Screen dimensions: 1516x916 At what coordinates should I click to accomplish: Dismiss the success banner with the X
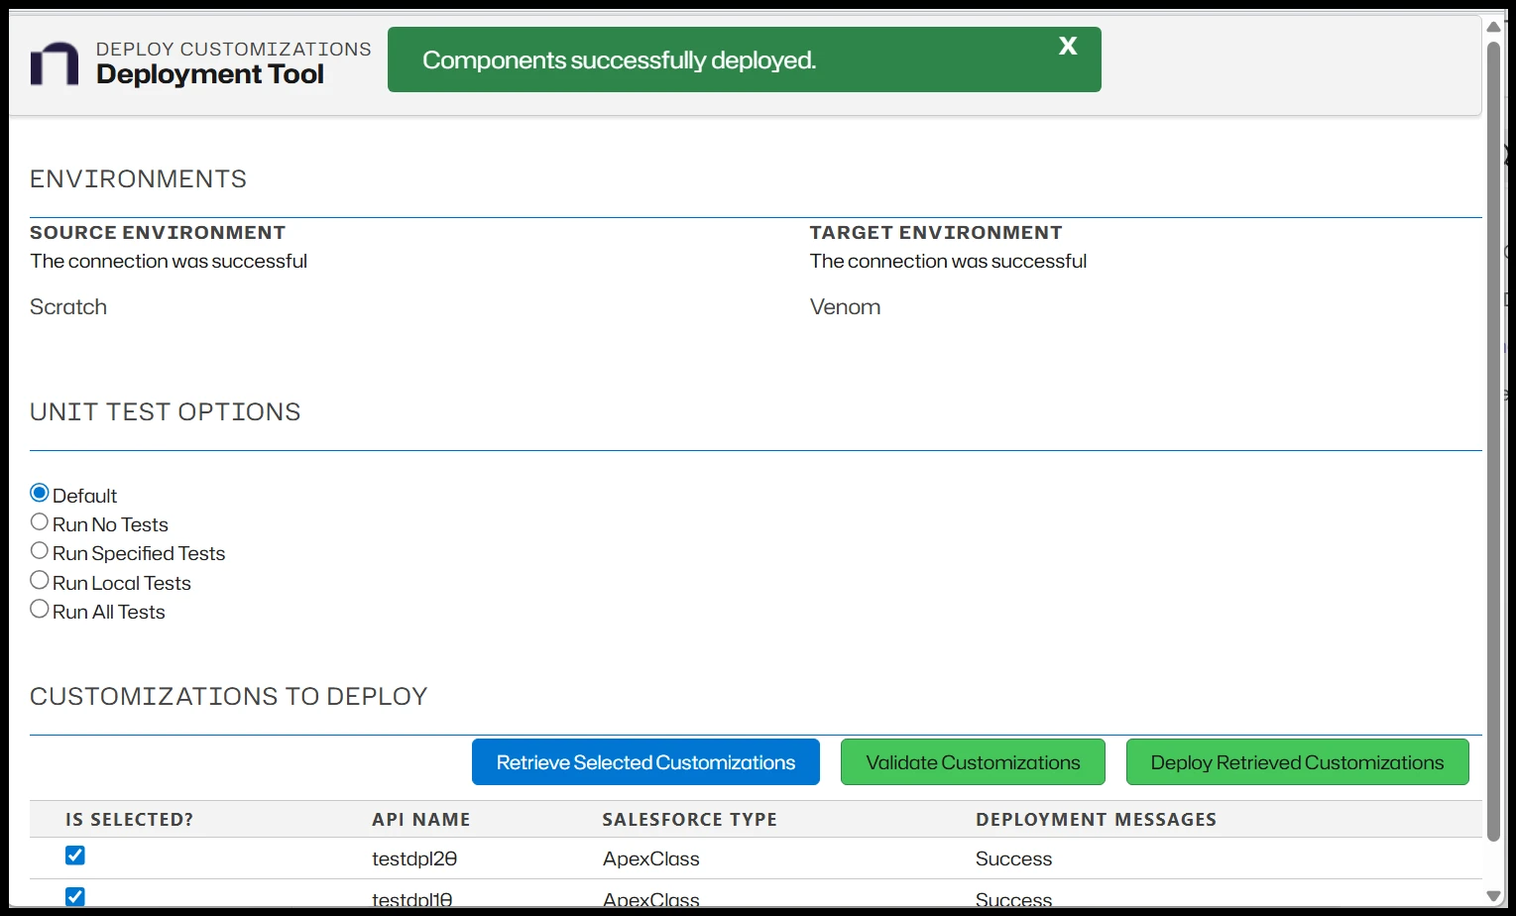click(x=1068, y=47)
